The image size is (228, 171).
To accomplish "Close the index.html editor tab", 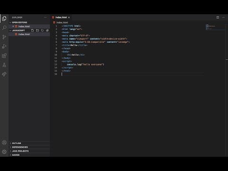I will click(x=69, y=18).
